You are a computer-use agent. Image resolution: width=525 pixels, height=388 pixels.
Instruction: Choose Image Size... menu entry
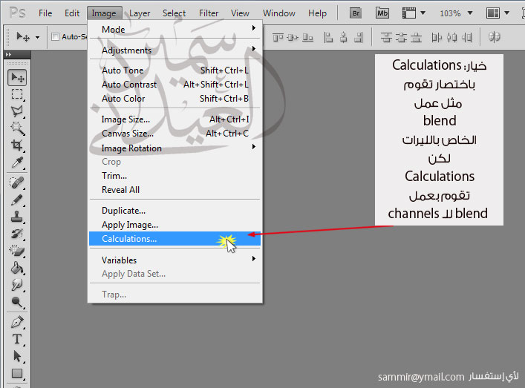click(175, 119)
